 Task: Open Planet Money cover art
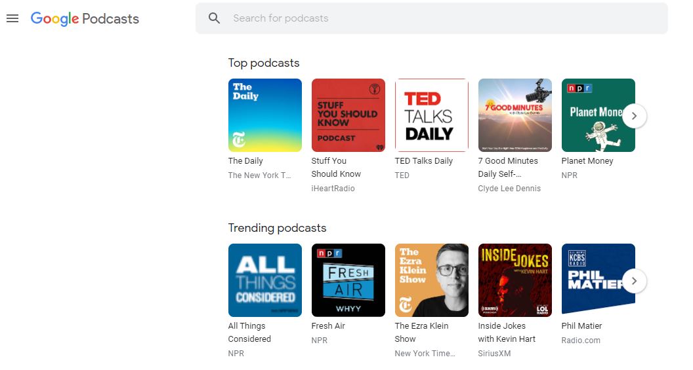tap(598, 115)
